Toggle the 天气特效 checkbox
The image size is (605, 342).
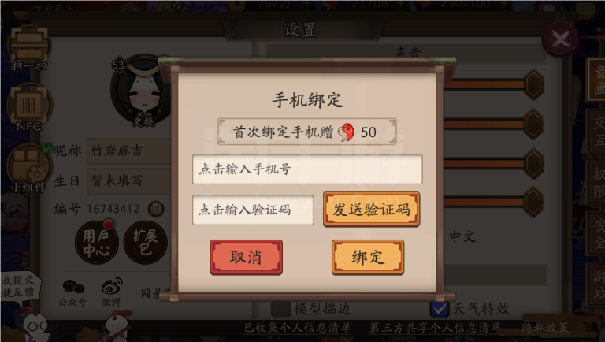tap(439, 309)
